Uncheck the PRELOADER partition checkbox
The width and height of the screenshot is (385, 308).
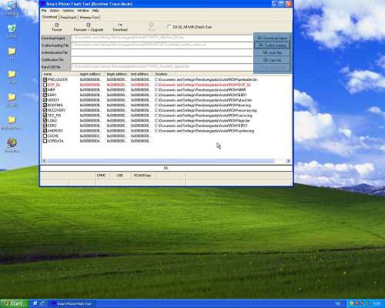point(45,79)
